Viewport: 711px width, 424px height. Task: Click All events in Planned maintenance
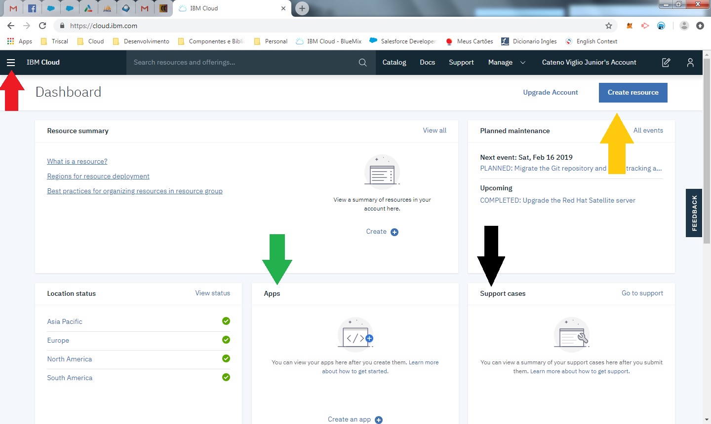[648, 131]
